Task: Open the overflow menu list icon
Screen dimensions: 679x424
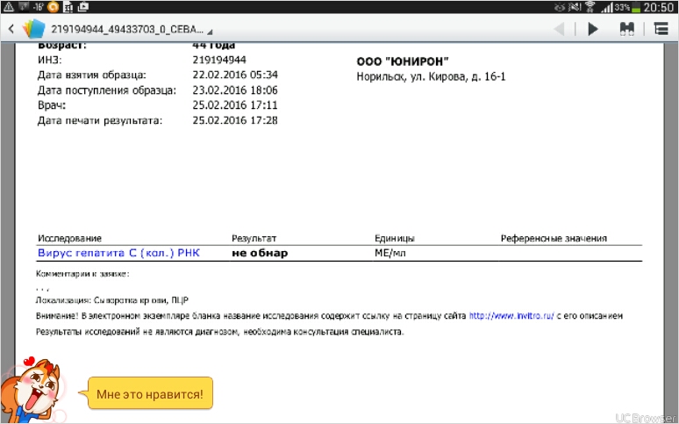Action: pos(661,29)
